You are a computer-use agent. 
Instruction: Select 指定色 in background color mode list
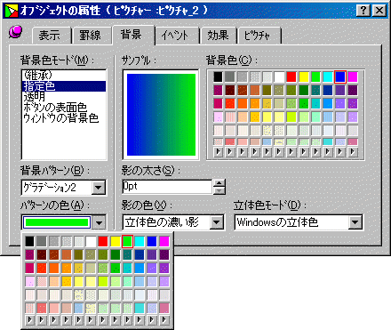point(64,86)
